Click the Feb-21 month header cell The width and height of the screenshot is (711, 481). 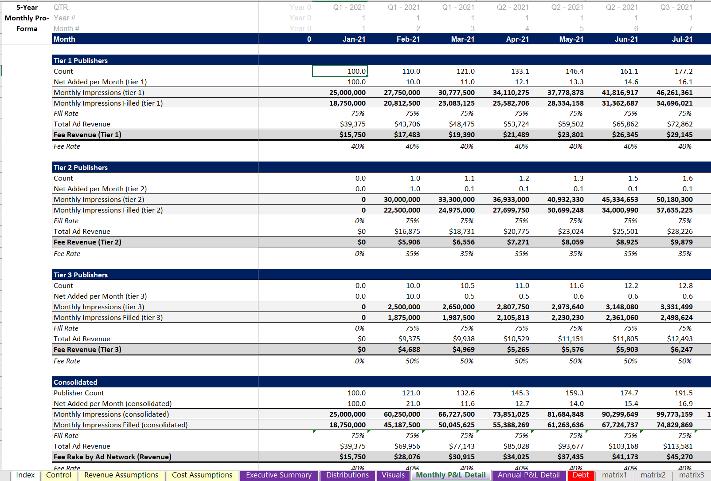395,39
